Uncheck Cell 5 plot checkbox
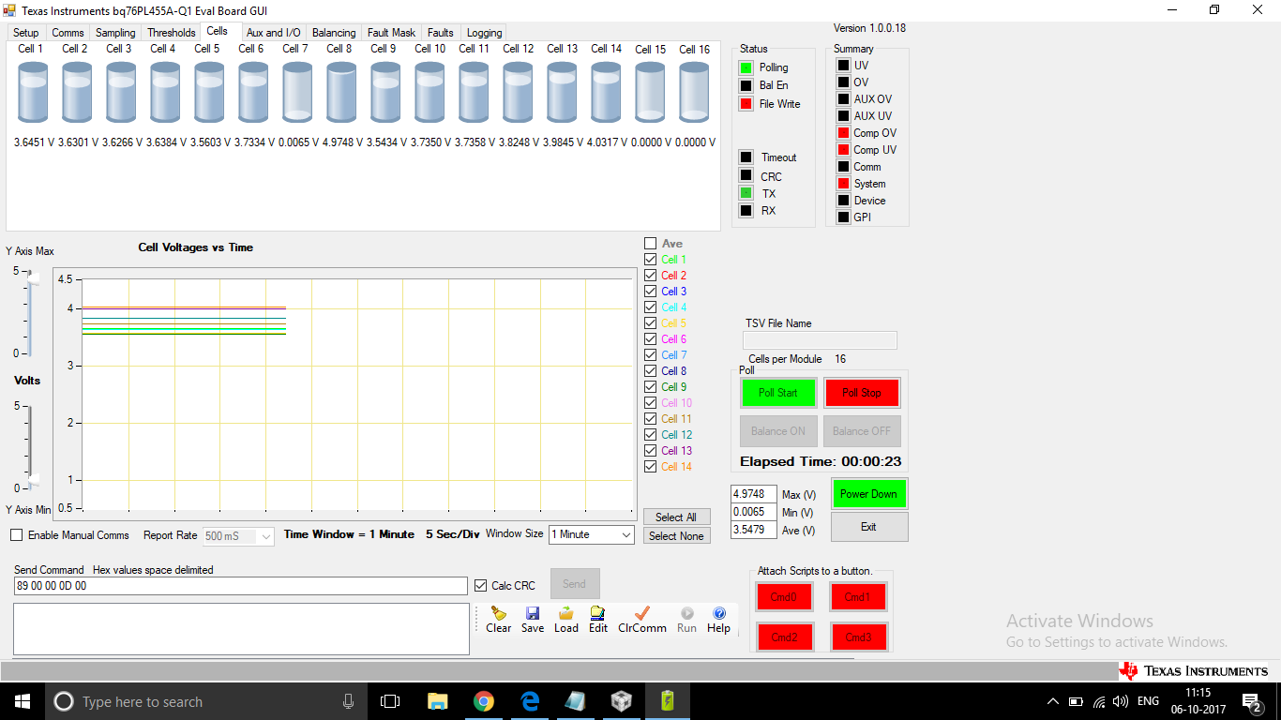1281x720 pixels. pyautogui.click(x=651, y=323)
